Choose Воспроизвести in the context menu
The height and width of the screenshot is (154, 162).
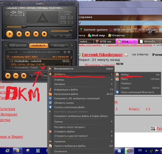(x=81, y=69)
